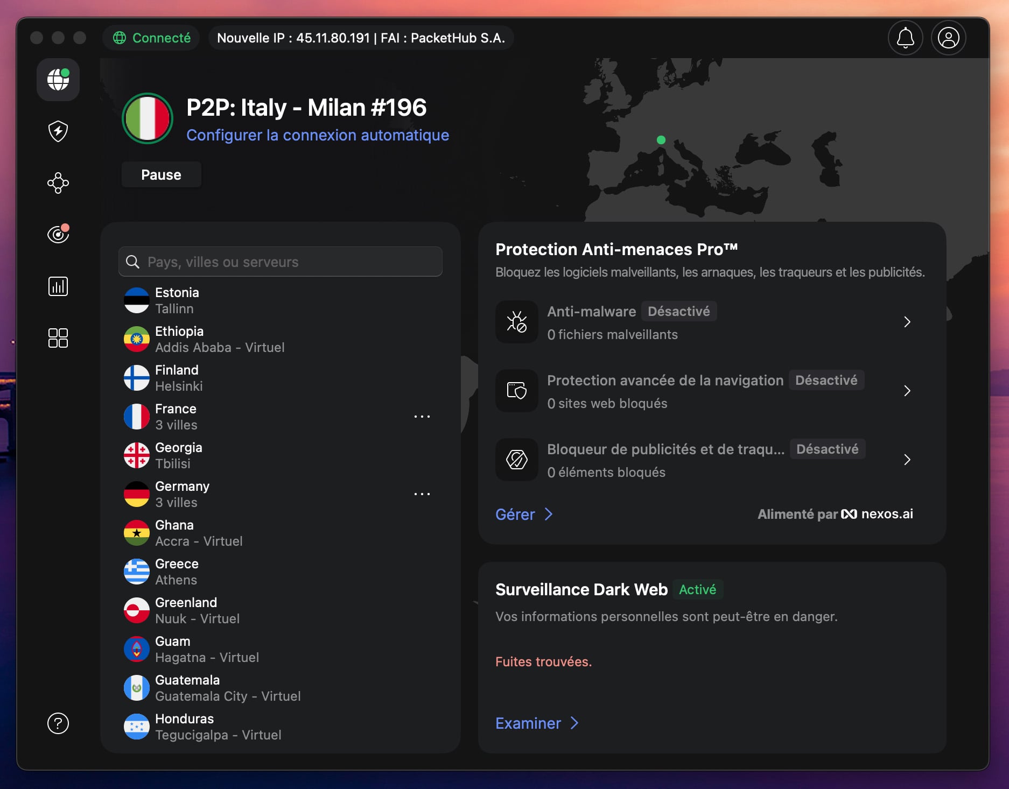
Task: Click 0 sites web bloqués text
Action: pos(607,404)
